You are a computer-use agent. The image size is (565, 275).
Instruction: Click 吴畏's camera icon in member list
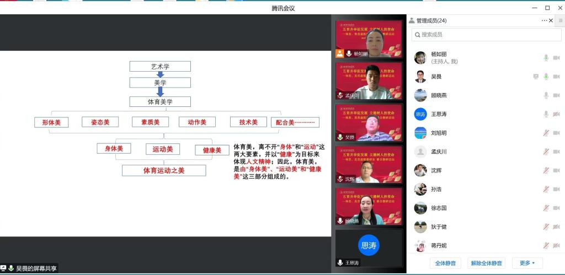click(556, 77)
